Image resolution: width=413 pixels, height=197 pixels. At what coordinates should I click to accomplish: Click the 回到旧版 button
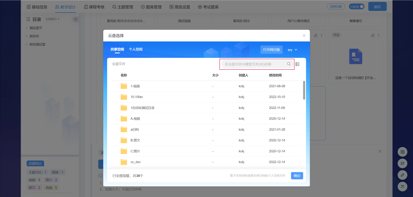click(336, 6)
